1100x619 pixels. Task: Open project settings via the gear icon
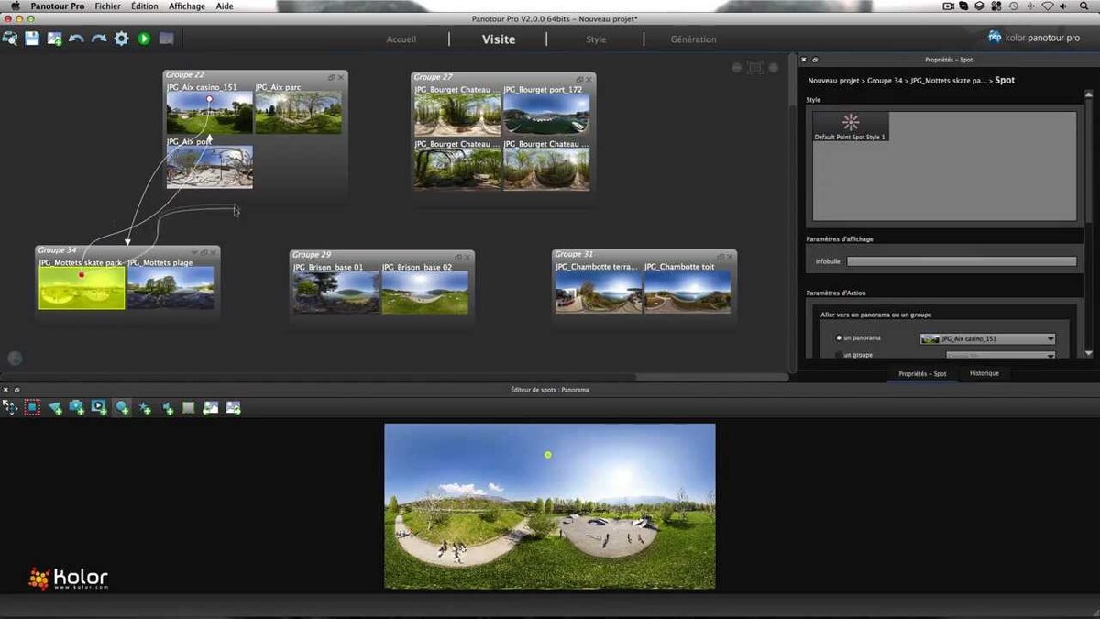(121, 39)
